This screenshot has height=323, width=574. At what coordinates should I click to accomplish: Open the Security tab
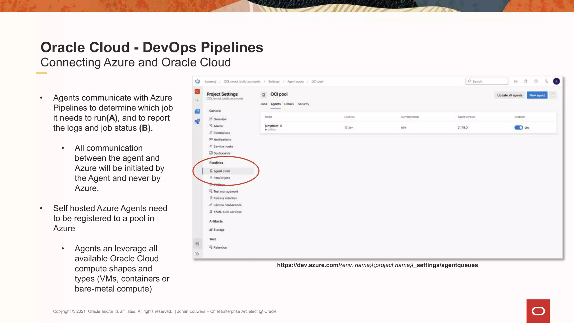(303, 104)
